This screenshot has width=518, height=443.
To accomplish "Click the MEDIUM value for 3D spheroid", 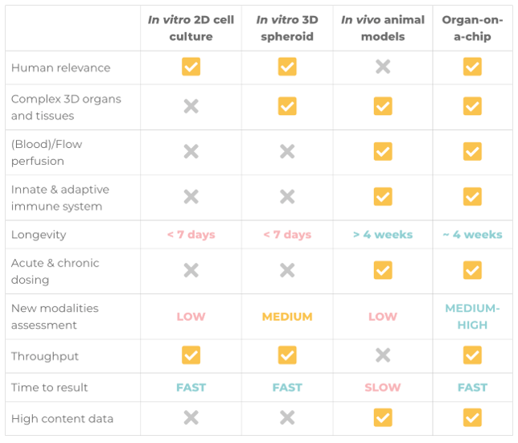I will coord(287,317).
